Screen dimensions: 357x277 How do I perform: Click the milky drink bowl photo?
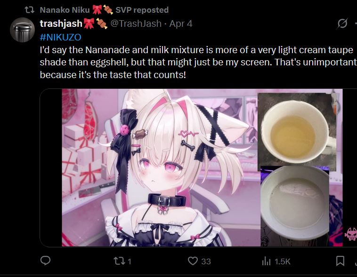click(295, 206)
